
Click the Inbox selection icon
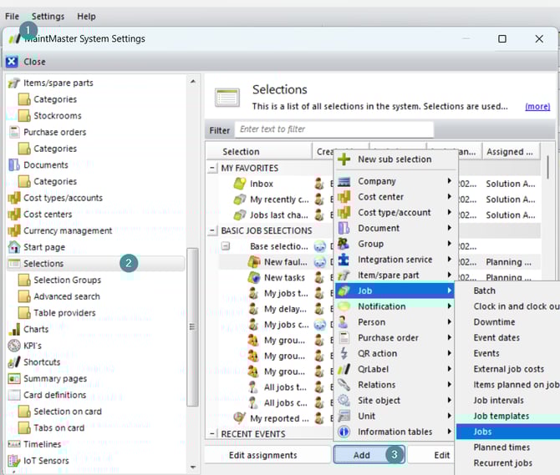[x=240, y=184]
